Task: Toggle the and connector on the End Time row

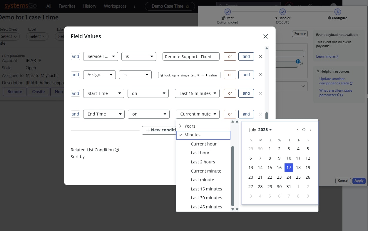Action: click(246, 114)
